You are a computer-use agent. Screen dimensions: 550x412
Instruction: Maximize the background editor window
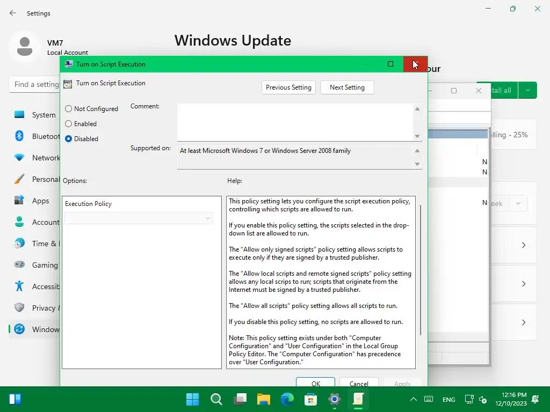coord(453,91)
